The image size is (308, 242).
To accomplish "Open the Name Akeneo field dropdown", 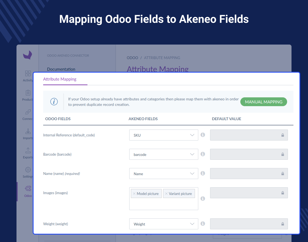I will [x=164, y=174].
